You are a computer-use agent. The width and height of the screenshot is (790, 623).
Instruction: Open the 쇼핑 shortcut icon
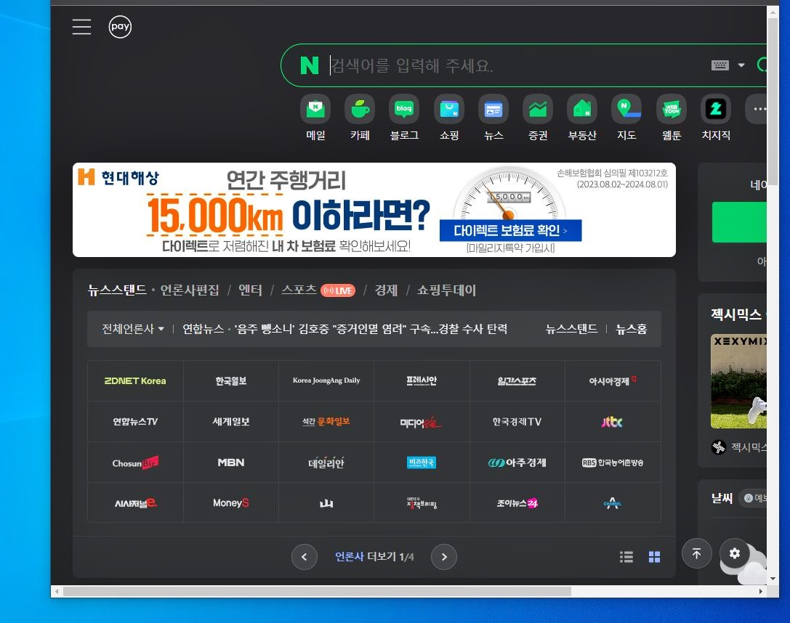[x=449, y=109]
